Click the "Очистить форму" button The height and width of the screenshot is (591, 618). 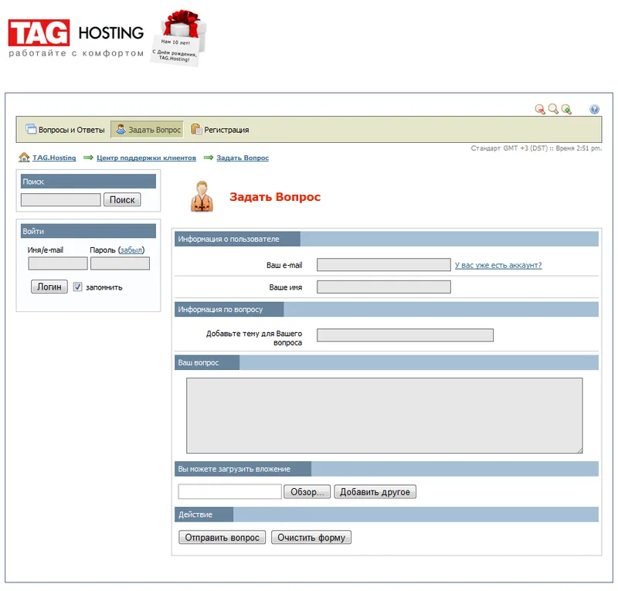coord(311,538)
